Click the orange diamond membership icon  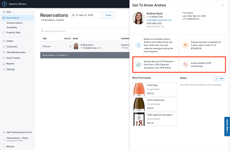(x=185, y=45)
